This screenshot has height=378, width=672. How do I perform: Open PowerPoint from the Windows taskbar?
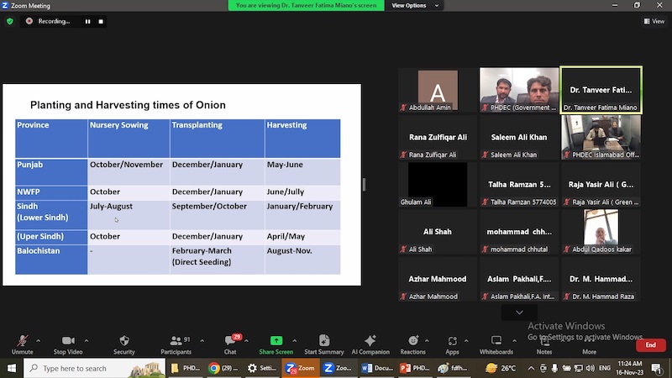(x=413, y=368)
